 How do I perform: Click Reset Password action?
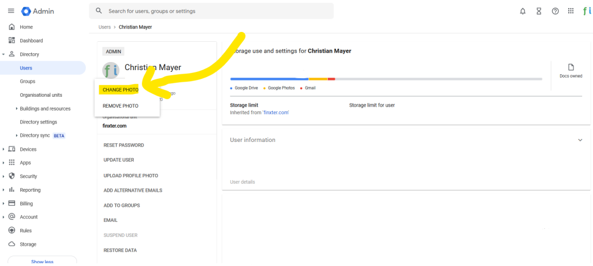pyautogui.click(x=123, y=145)
